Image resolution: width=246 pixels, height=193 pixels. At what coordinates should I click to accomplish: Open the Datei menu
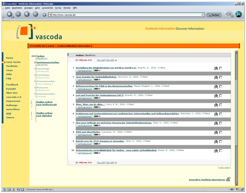tap(7, 8)
